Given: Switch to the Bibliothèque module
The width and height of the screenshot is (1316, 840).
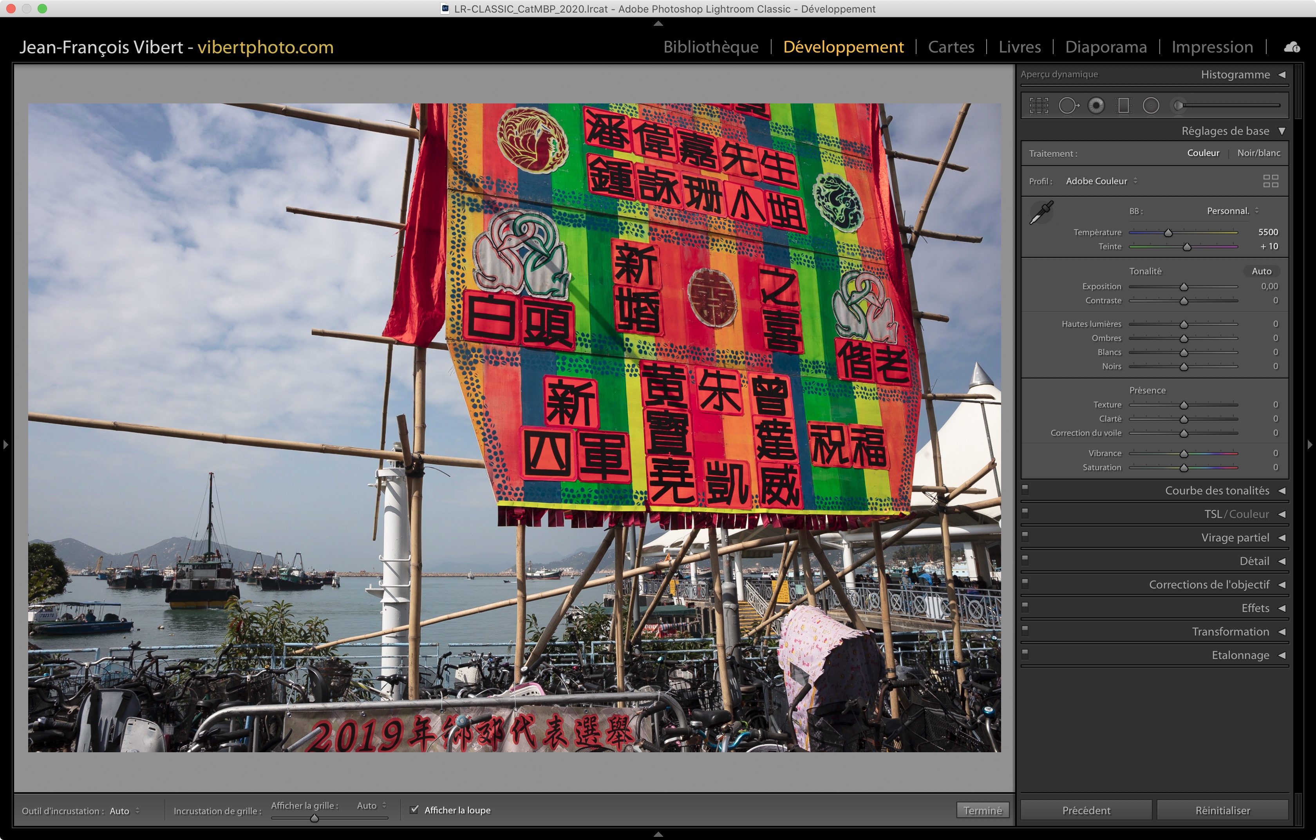Looking at the screenshot, I should pos(710,47).
